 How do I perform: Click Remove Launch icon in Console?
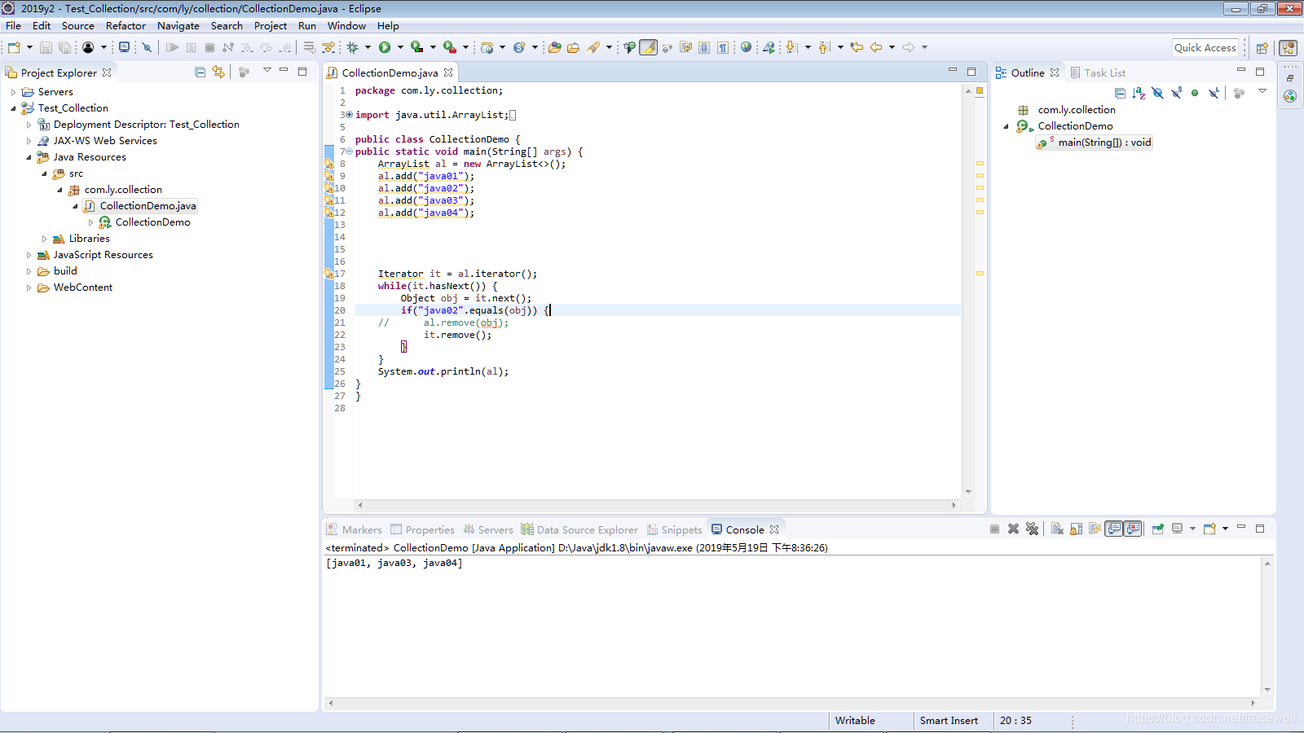(x=1013, y=529)
